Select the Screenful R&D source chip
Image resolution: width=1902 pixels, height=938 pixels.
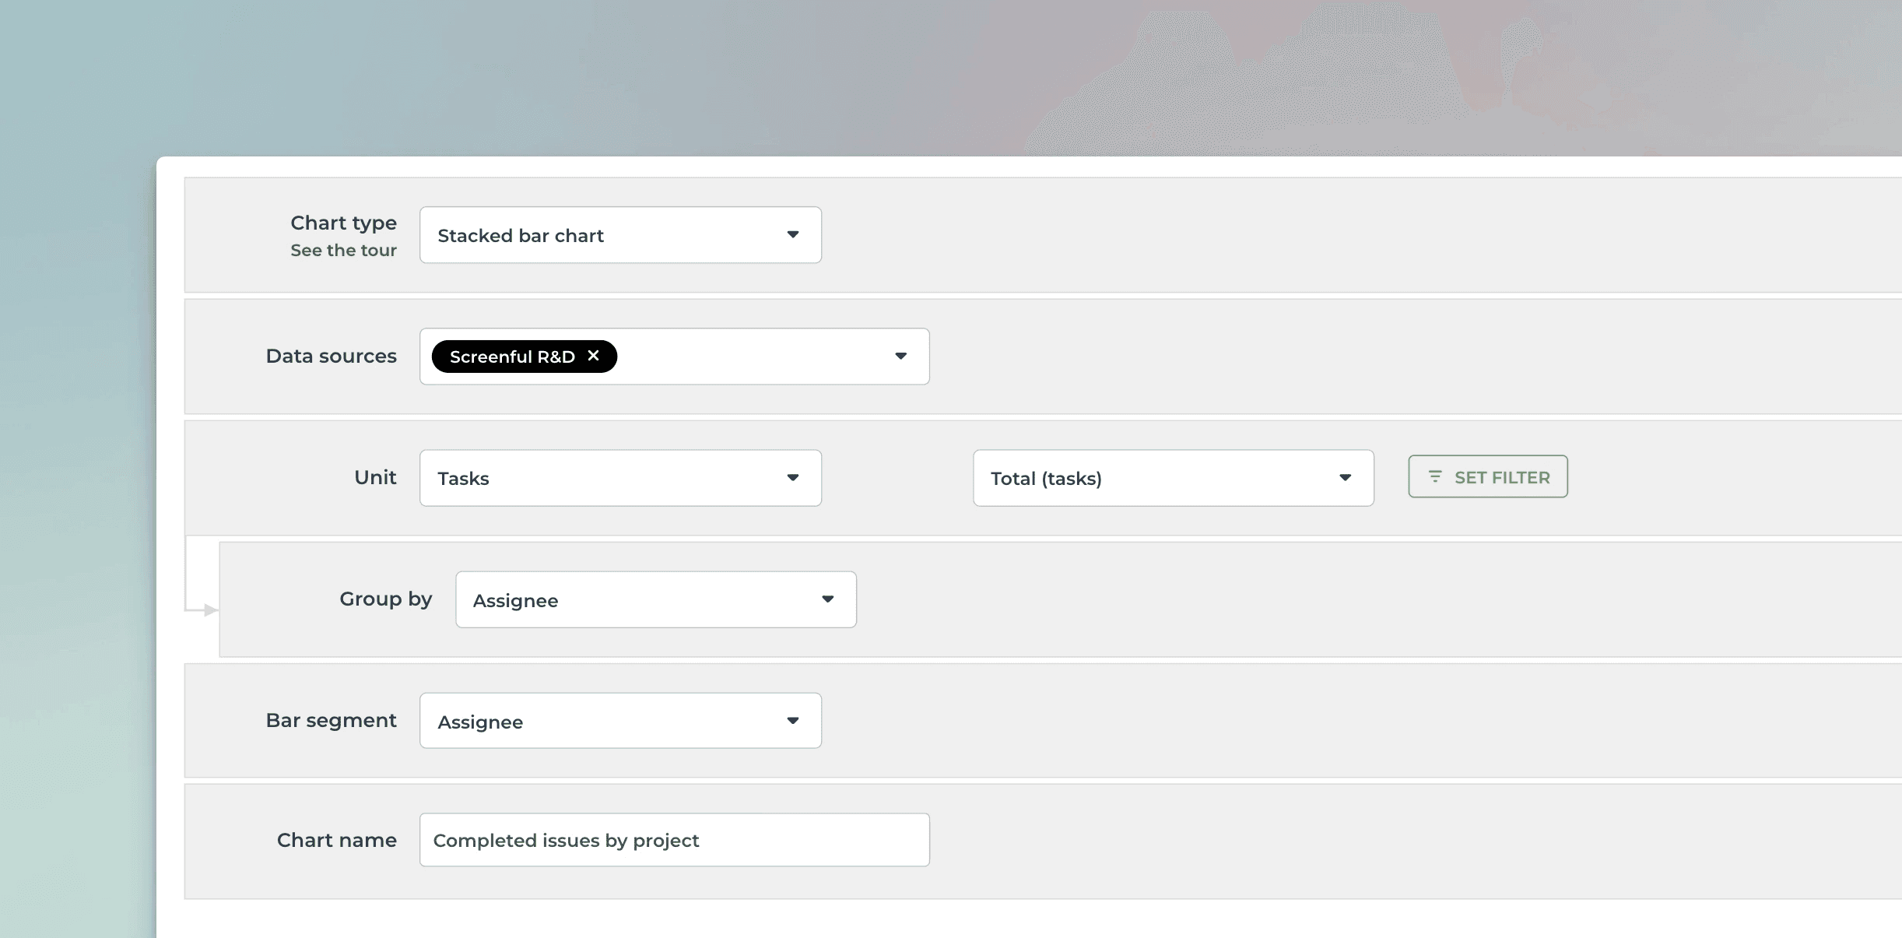click(x=512, y=356)
